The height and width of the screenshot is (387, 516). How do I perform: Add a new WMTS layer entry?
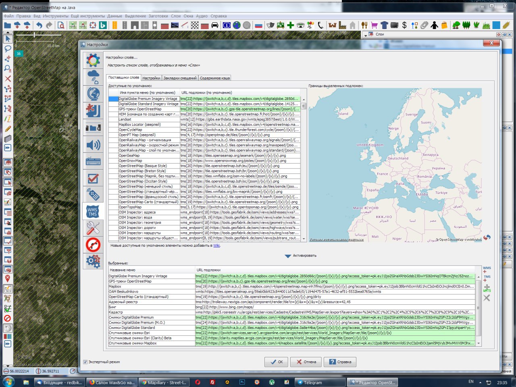click(487, 288)
